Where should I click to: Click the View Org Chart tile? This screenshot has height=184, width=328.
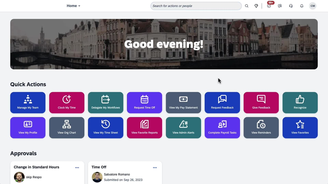(67, 128)
